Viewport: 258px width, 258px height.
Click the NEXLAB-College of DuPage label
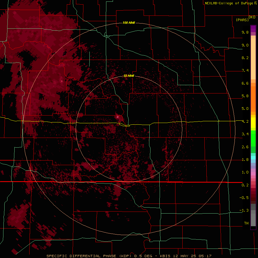coord(229,3)
